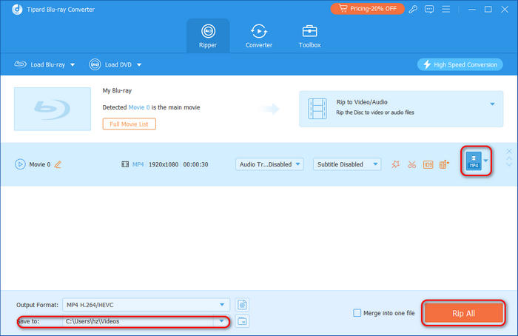Open the Output Format MP4 H.264/HEVC dropdown
Image resolution: width=518 pixels, height=336 pixels.
point(146,305)
